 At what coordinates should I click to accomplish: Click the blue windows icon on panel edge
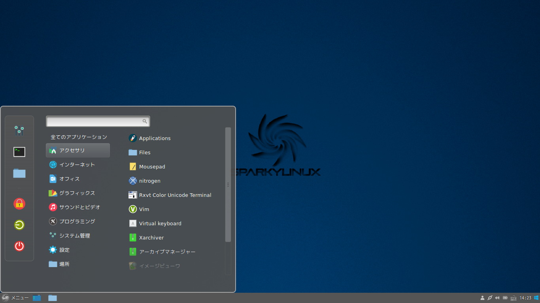click(x=536, y=298)
